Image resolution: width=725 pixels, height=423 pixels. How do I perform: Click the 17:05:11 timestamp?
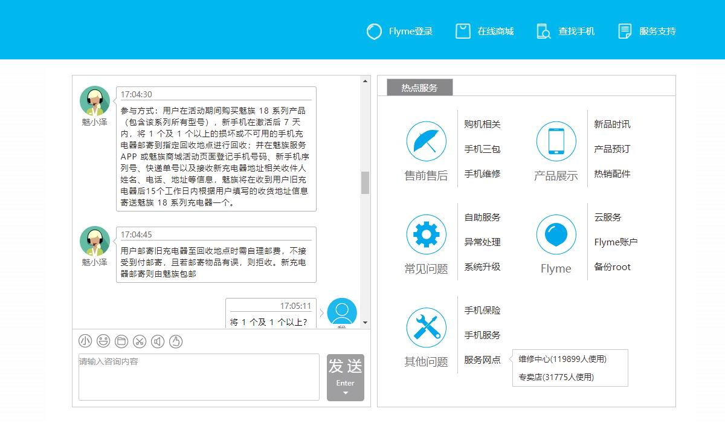point(295,306)
